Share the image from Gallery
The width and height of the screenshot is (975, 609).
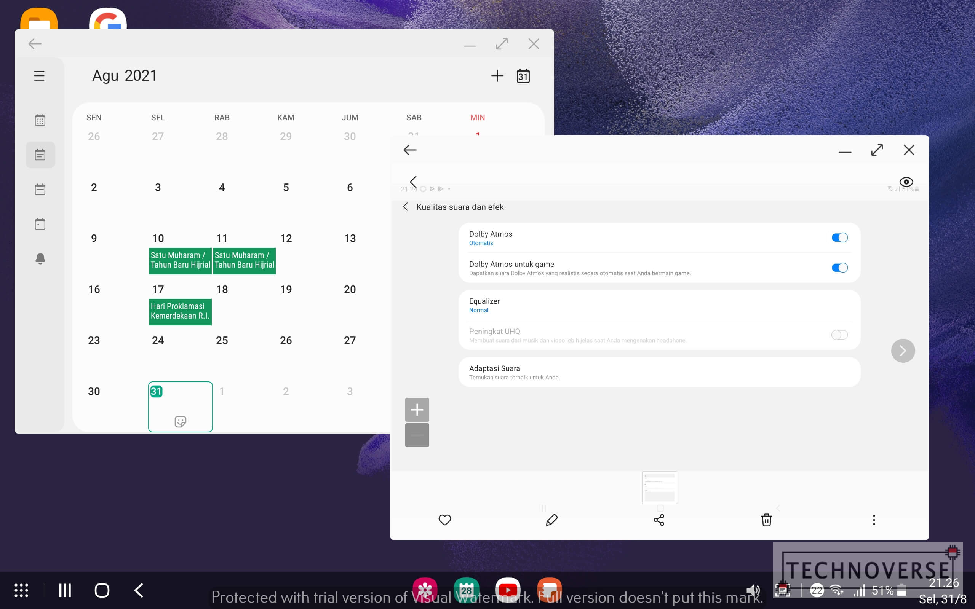[659, 520]
